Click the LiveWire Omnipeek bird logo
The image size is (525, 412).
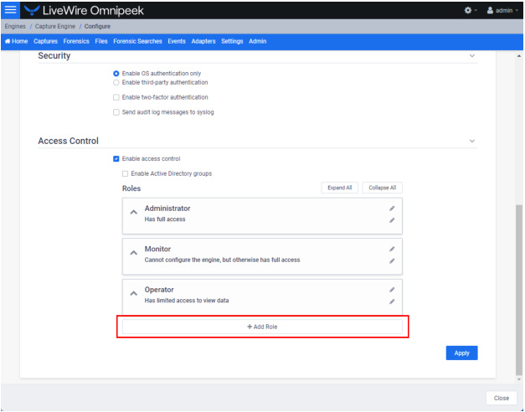[32, 10]
